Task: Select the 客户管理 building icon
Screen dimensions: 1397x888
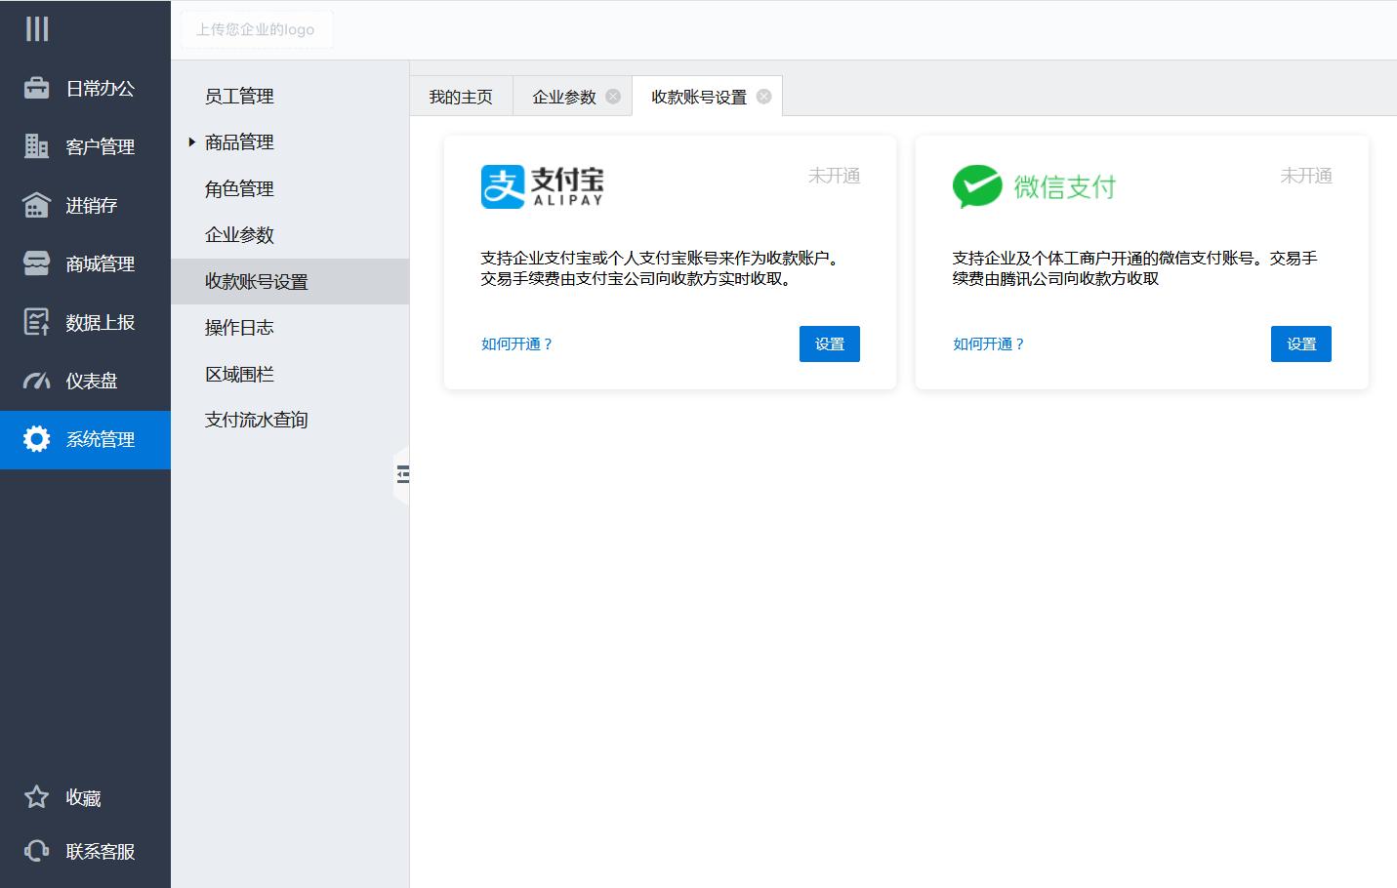Action: [37, 146]
